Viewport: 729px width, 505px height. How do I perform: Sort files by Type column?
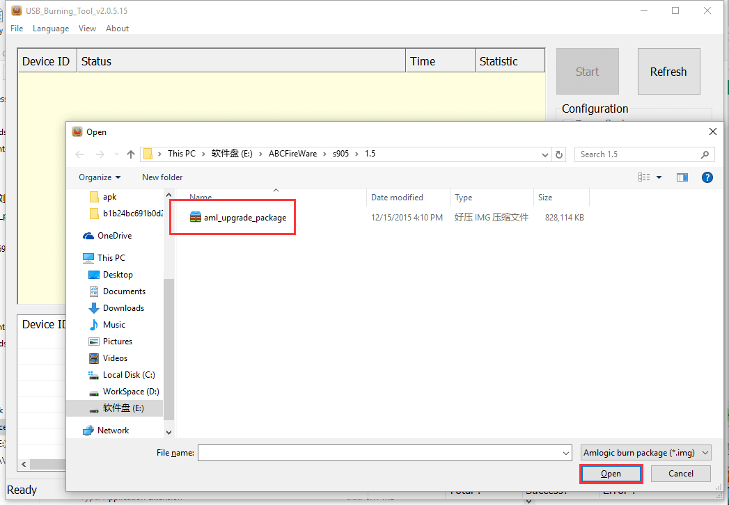tap(492, 197)
